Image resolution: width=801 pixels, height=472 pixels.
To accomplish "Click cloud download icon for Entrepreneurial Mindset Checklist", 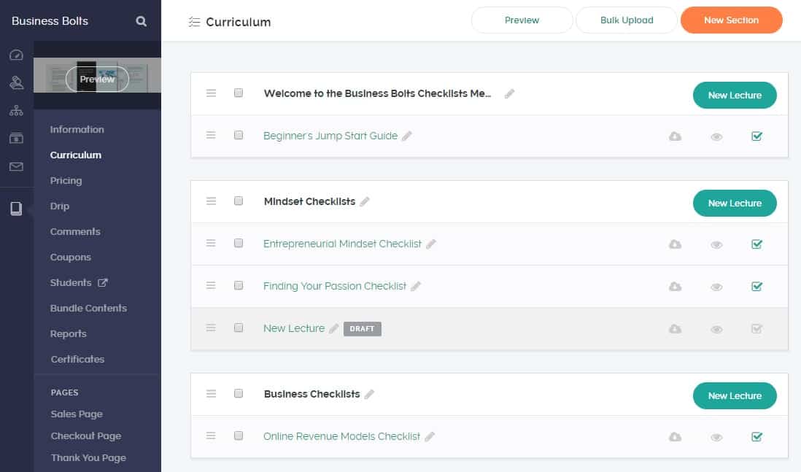I will point(675,244).
